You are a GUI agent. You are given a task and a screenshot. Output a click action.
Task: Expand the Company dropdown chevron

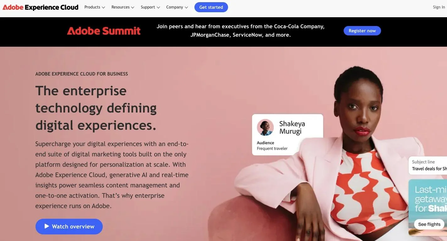(186, 8)
